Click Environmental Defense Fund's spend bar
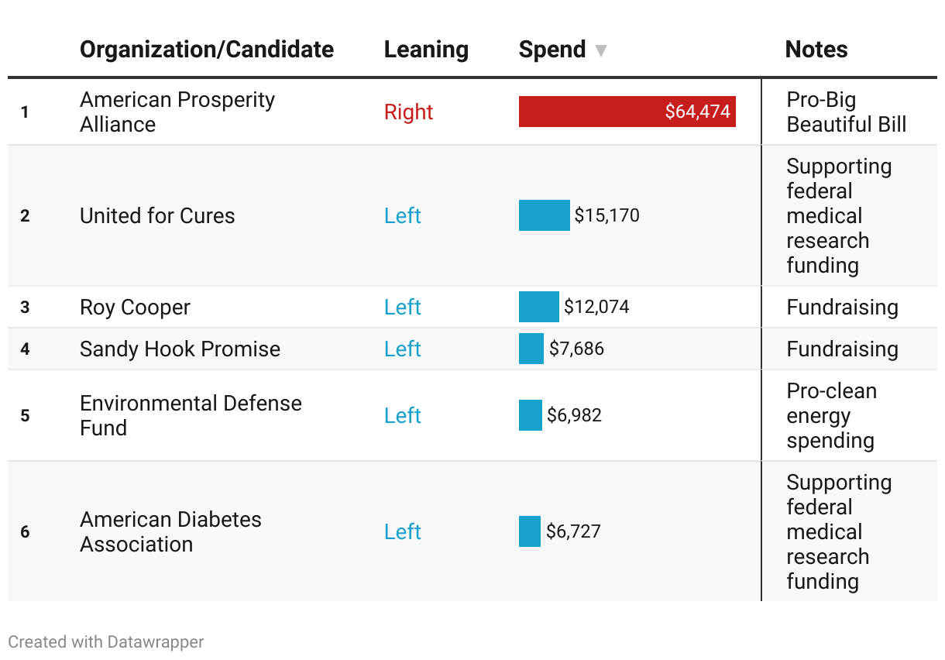 pyautogui.click(x=531, y=415)
